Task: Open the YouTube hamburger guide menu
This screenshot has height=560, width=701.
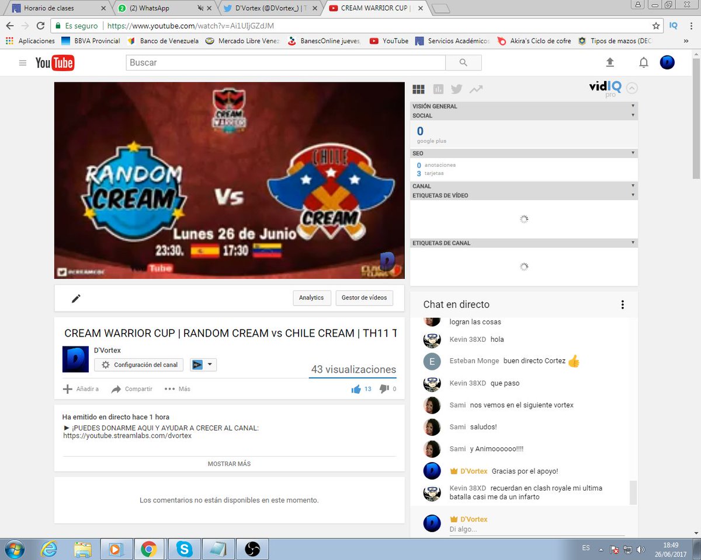Action: tap(23, 63)
